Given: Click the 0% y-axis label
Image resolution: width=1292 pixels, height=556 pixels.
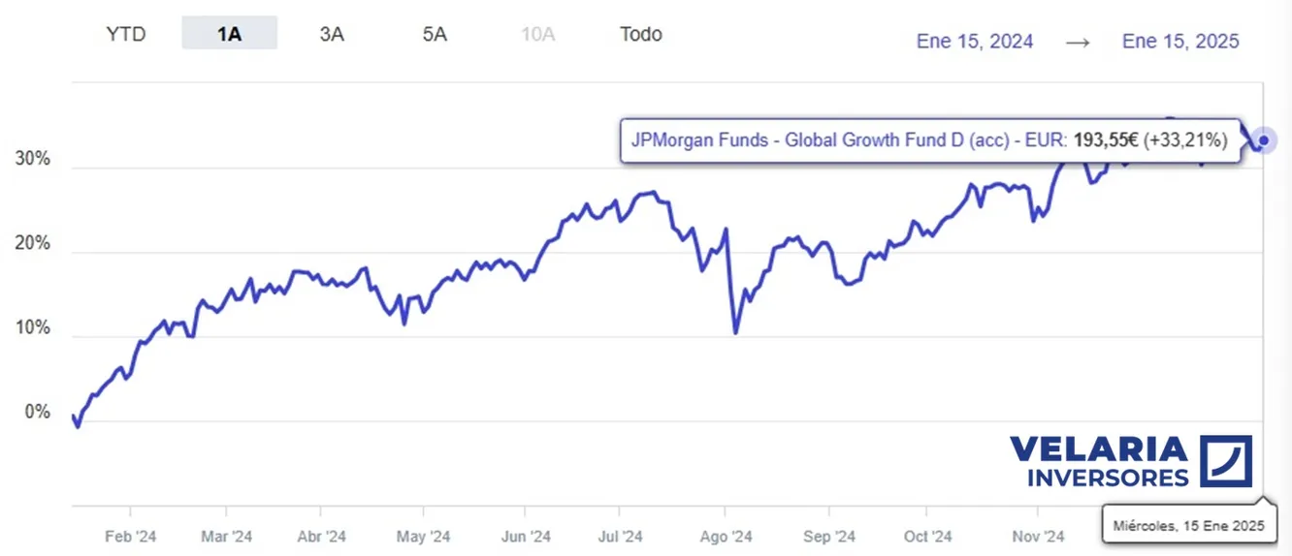Looking at the screenshot, I should [37, 414].
